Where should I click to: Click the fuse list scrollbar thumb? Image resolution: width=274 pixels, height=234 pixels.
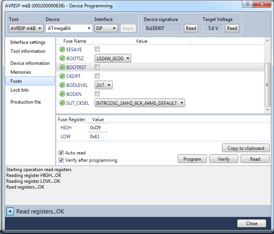[x=267, y=85]
